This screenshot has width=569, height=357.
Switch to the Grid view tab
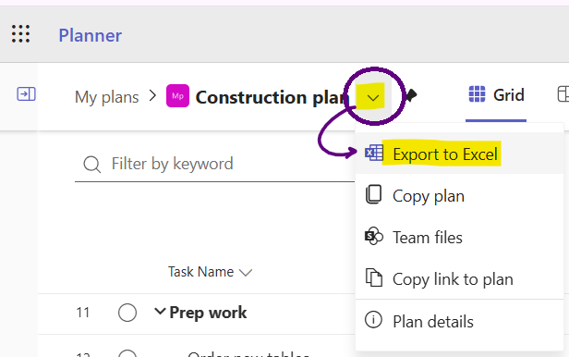click(496, 95)
